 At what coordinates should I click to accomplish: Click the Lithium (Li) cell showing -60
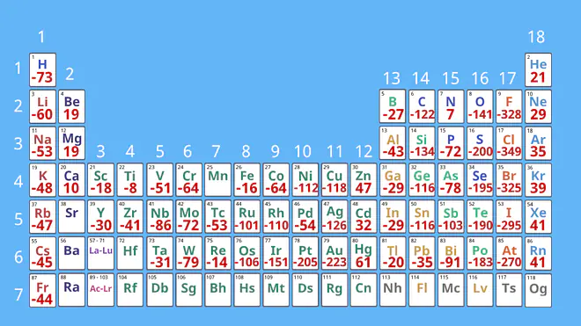tap(42, 106)
